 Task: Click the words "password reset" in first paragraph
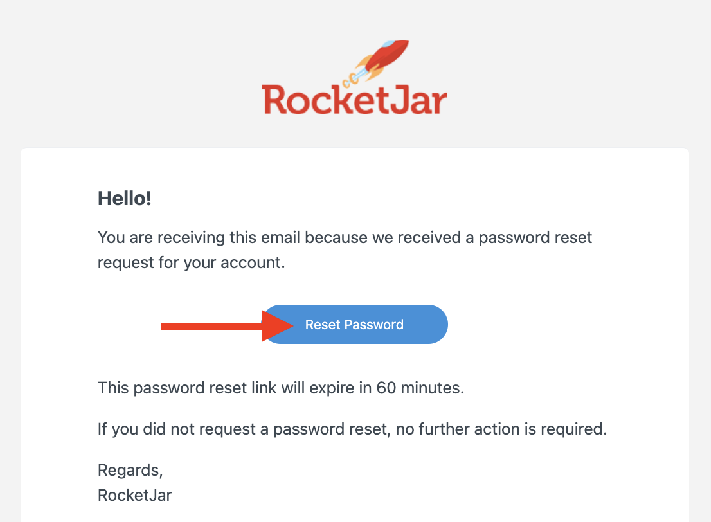[535, 238]
